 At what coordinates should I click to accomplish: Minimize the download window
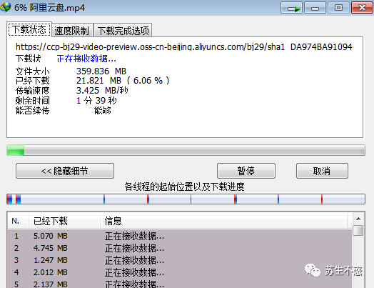[x=315, y=8]
